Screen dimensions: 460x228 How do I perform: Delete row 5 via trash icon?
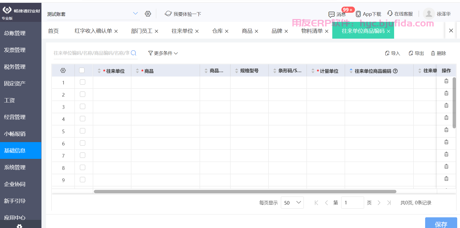[x=446, y=130]
